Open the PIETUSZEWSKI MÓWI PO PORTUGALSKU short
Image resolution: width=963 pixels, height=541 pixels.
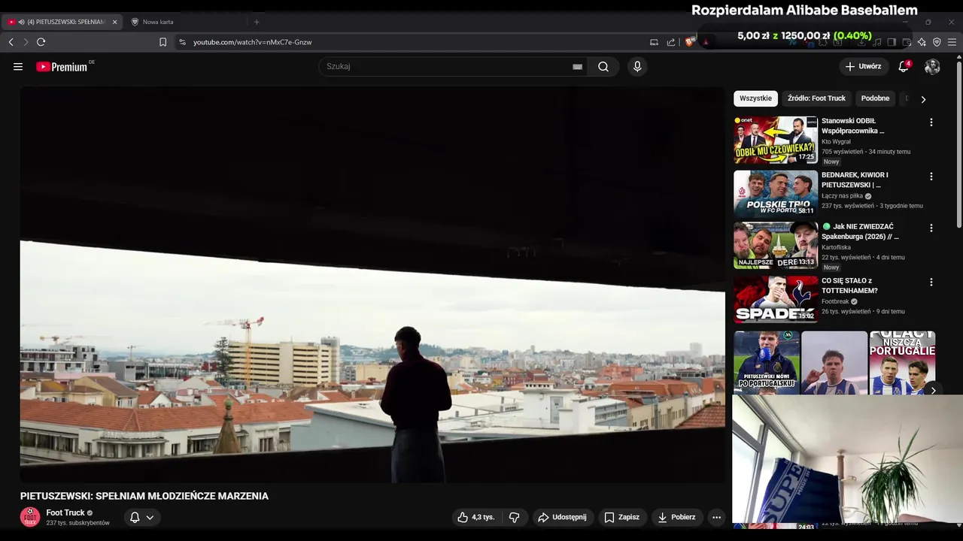766,363
